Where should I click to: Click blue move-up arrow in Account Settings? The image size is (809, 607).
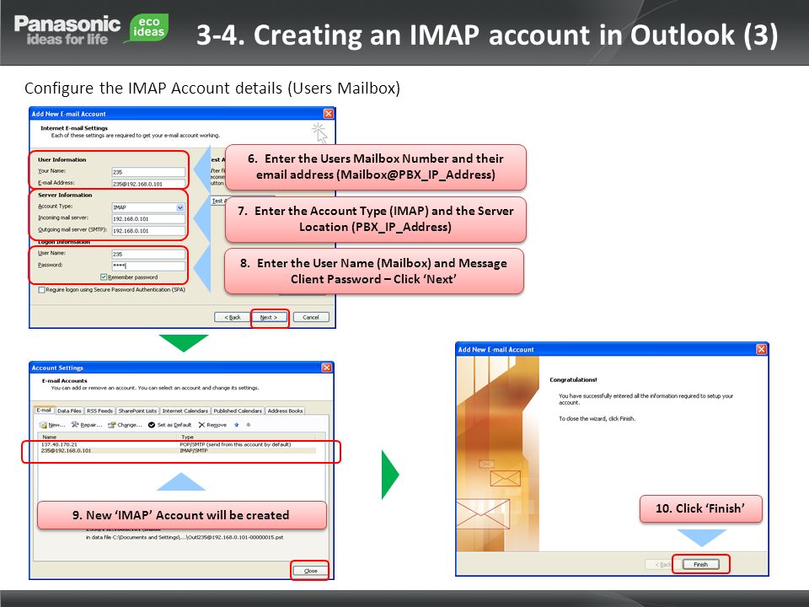[237, 425]
